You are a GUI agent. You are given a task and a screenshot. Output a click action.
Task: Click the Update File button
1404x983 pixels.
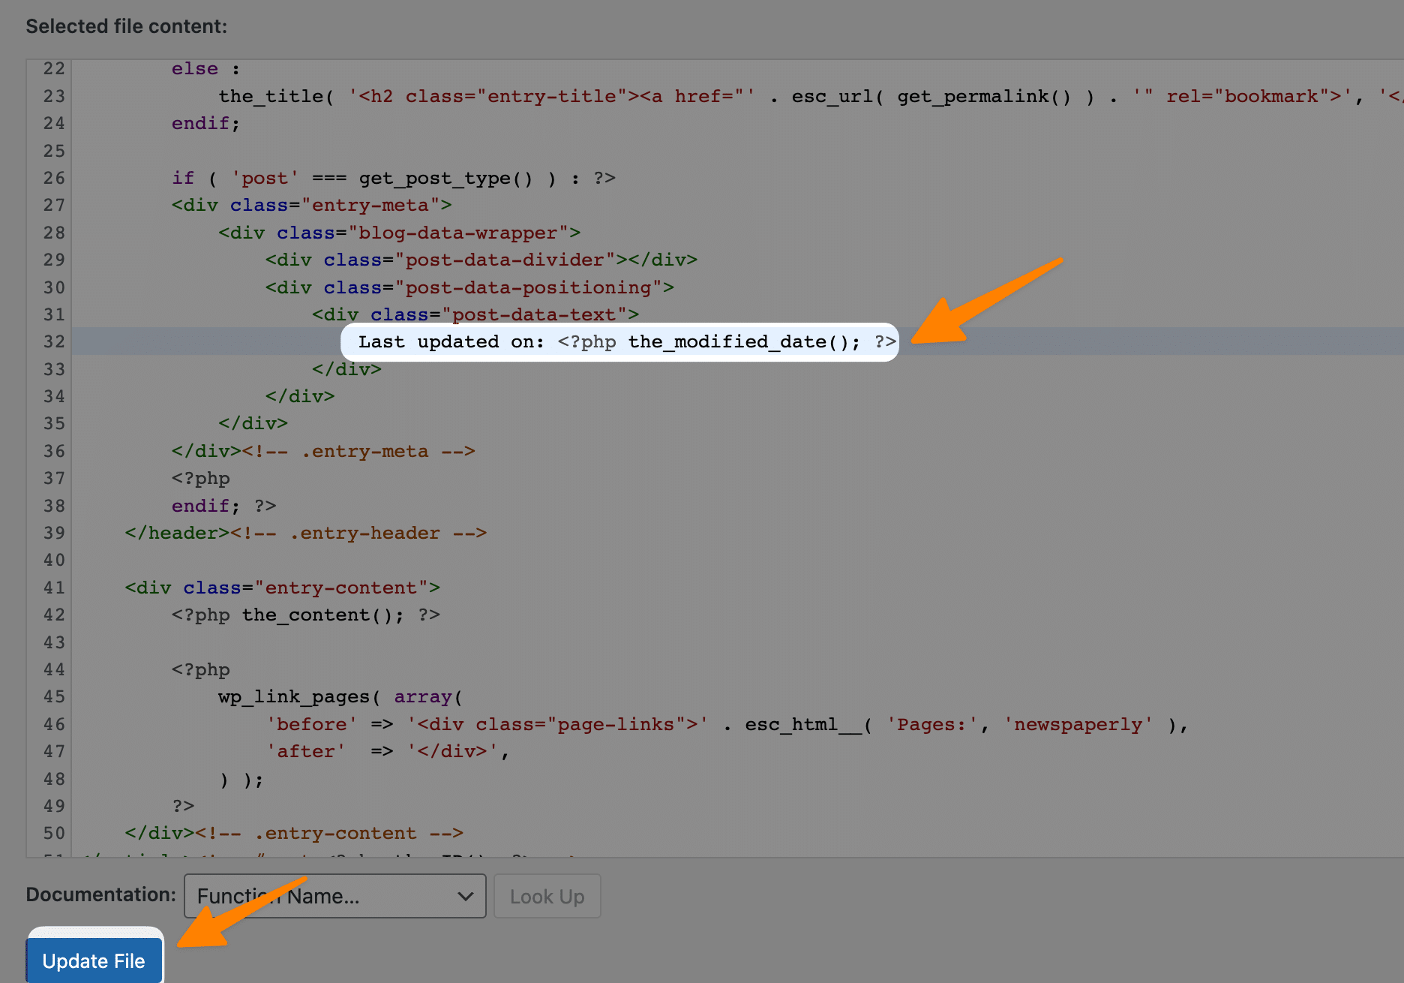tap(94, 960)
